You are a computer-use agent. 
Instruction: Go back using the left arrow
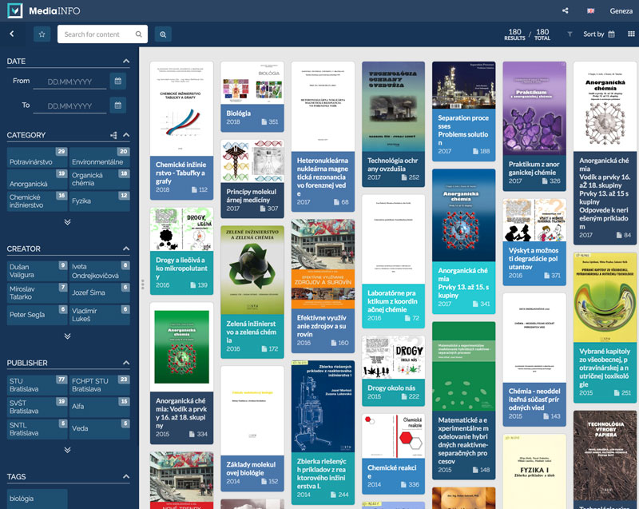(12, 34)
